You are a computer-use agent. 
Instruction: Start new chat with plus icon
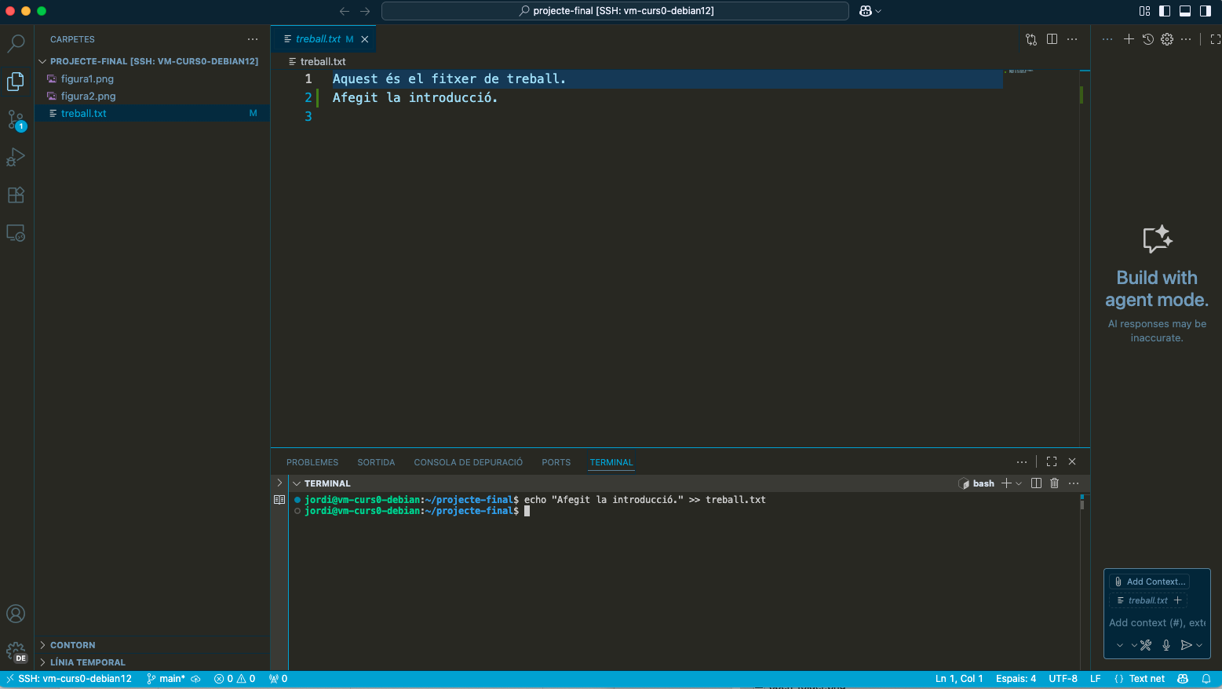click(1129, 39)
